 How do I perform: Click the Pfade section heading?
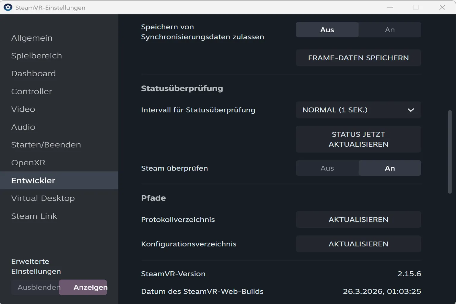(153, 198)
